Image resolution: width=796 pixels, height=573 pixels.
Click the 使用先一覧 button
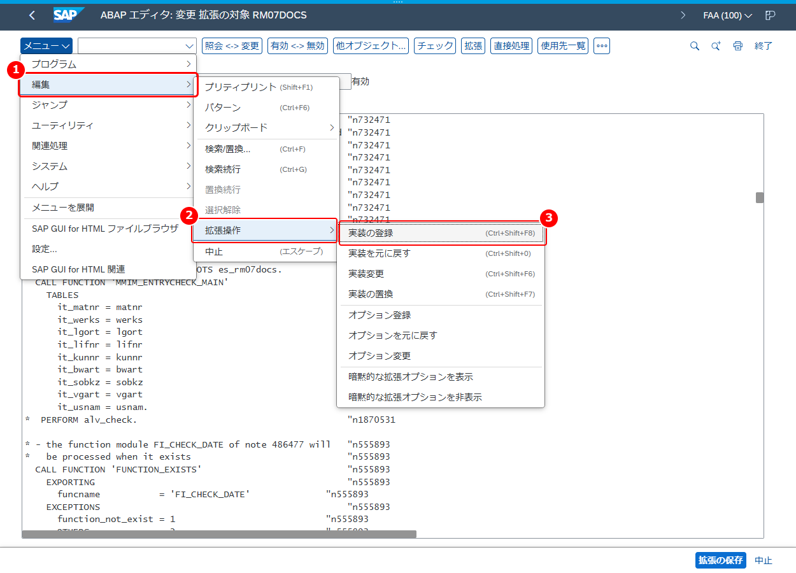point(563,46)
